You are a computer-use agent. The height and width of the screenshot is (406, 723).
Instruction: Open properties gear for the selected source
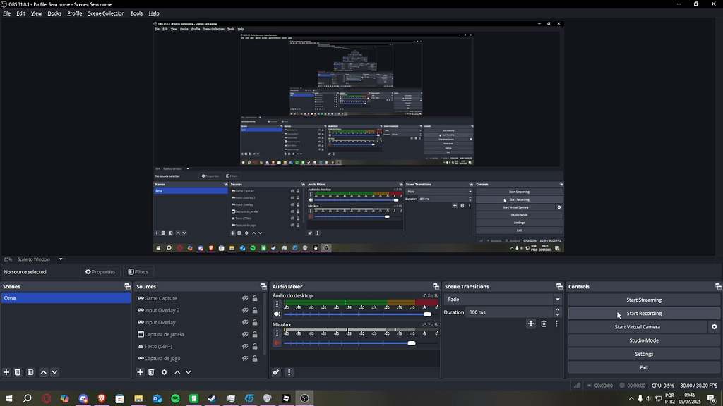tap(164, 372)
